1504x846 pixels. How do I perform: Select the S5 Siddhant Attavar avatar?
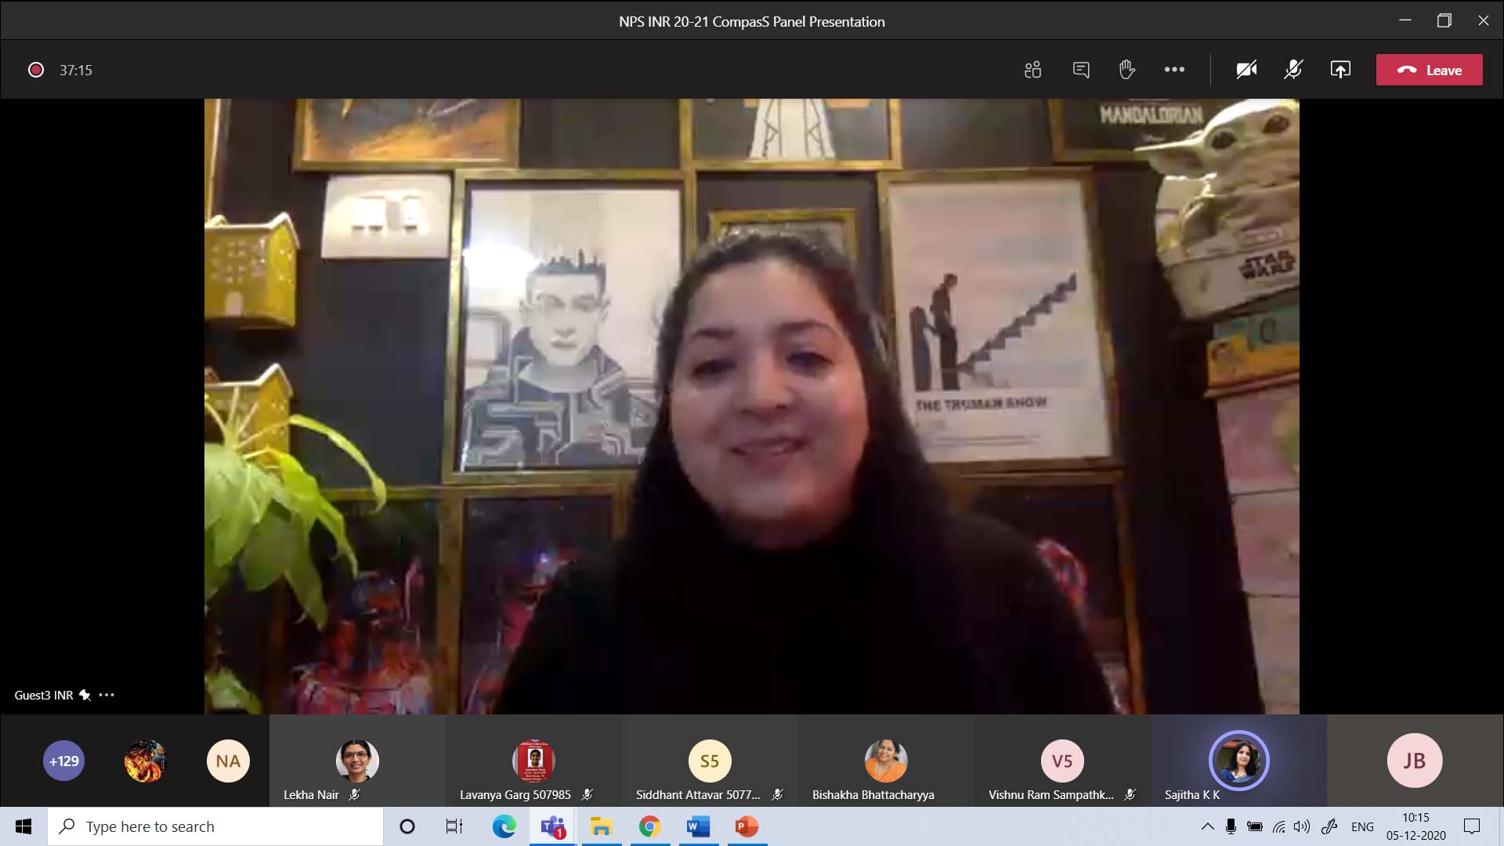710,761
